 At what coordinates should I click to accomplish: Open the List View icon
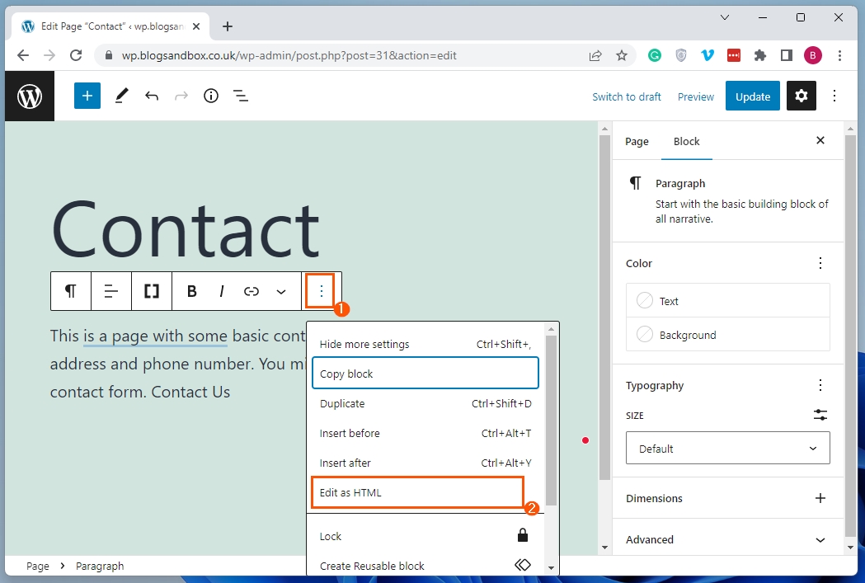point(241,96)
